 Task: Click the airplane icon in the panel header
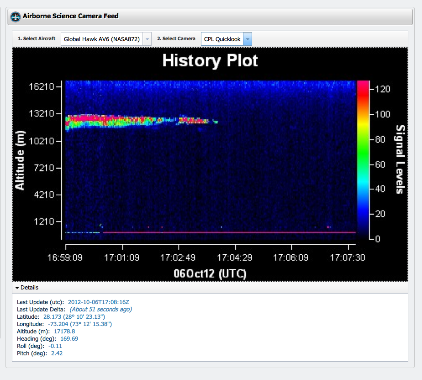pyautogui.click(x=16, y=17)
